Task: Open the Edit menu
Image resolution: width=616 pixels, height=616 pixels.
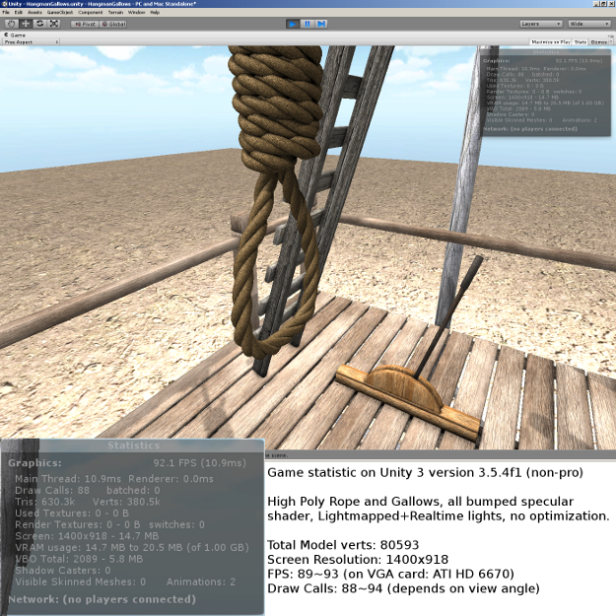Action: coord(18,13)
